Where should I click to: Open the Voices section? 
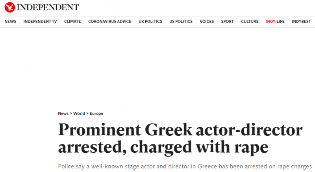pos(207,22)
